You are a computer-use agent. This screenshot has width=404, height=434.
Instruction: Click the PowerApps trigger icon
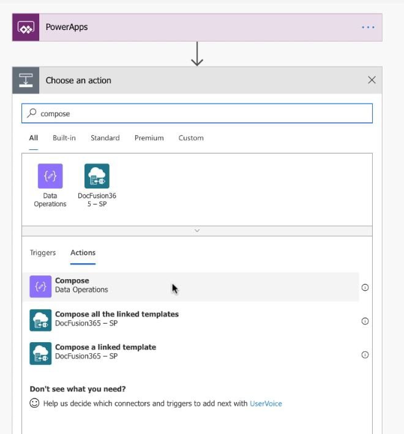[26, 28]
